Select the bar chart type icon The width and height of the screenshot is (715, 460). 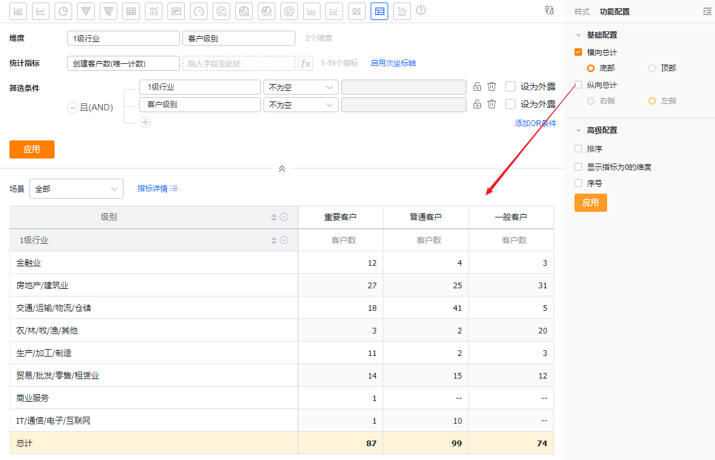(x=18, y=11)
